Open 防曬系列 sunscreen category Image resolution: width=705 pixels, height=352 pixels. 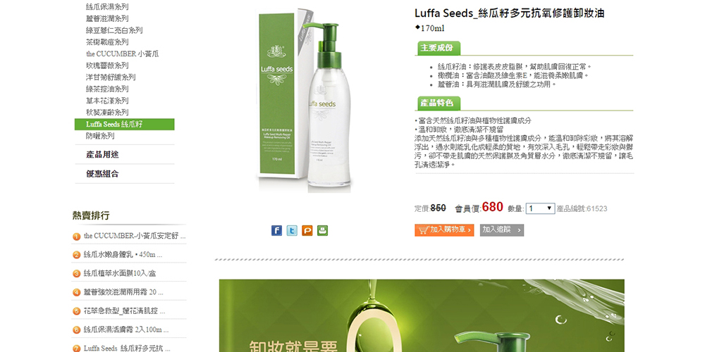pos(100,136)
